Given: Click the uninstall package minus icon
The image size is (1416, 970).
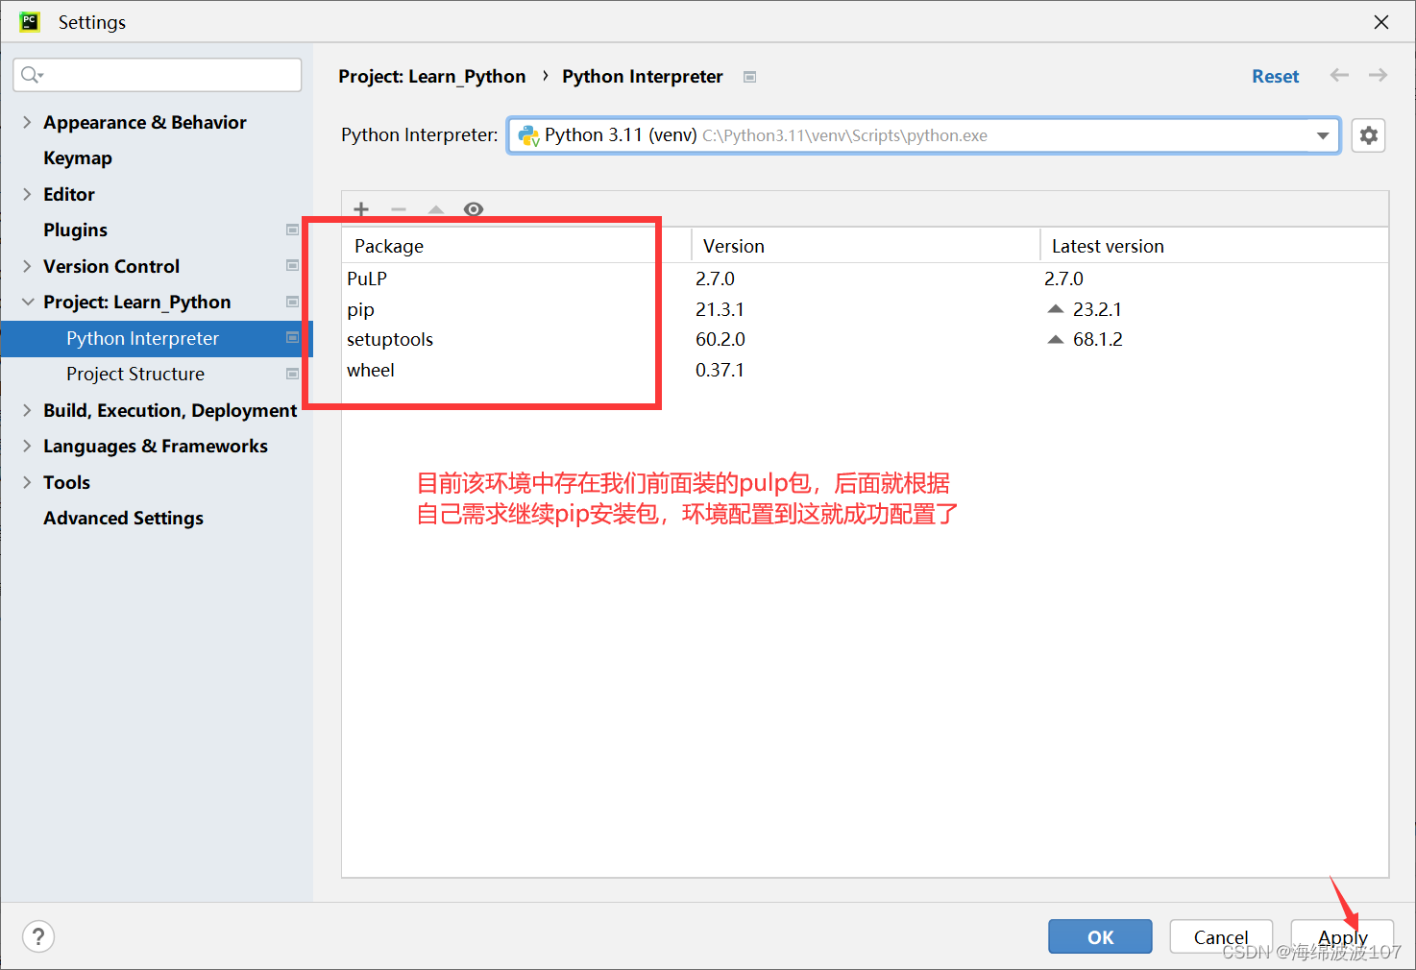Looking at the screenshot, I should pos(399,209).
